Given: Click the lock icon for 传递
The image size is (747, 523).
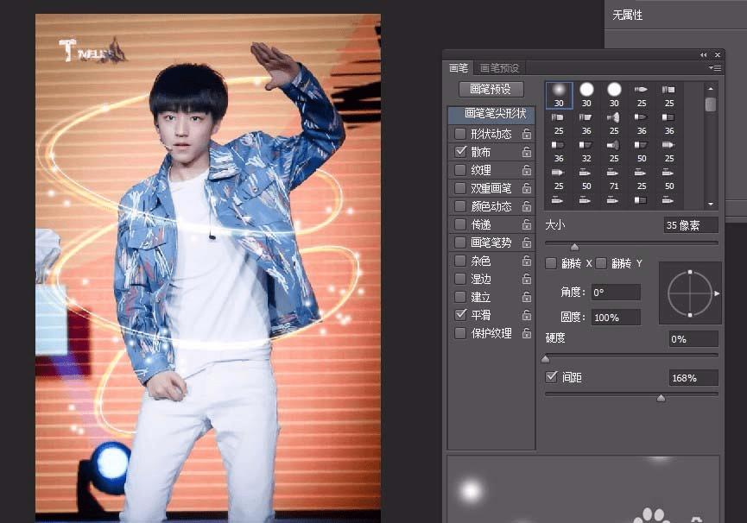Looking at the screenshot, I should [527, 224].
